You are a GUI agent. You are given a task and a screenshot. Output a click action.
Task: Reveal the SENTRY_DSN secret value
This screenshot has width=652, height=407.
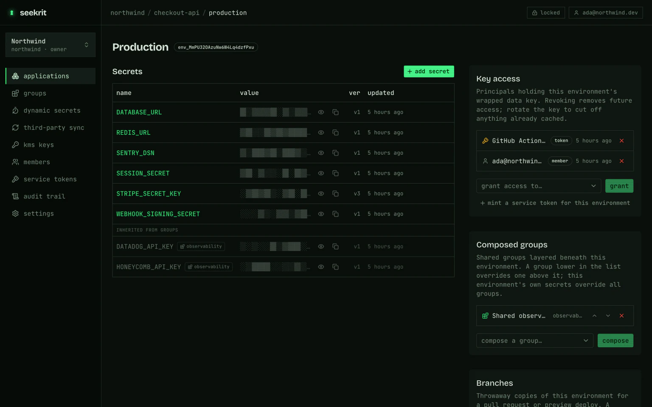(321, 153)
